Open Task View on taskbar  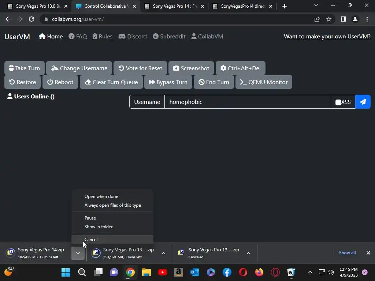click(98, 272)
